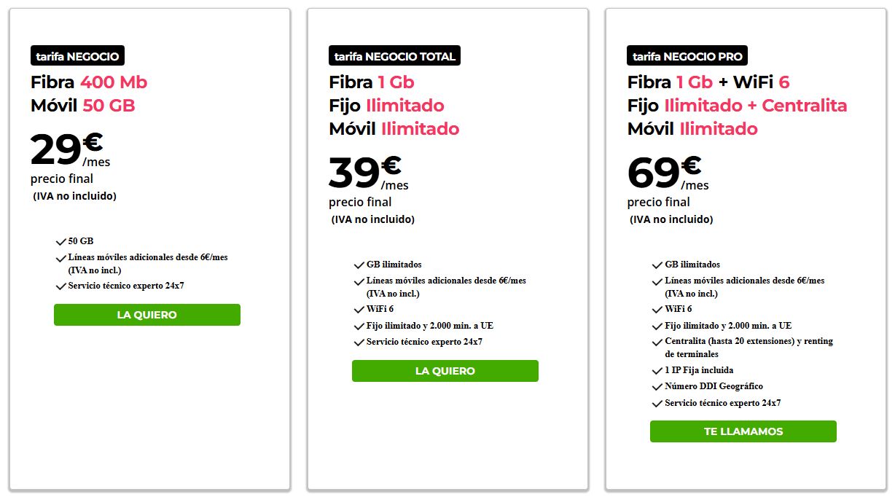Click checkmark next to Número DDI Geográfico
This screenshot has width=895, height=497.
(657, 387)
